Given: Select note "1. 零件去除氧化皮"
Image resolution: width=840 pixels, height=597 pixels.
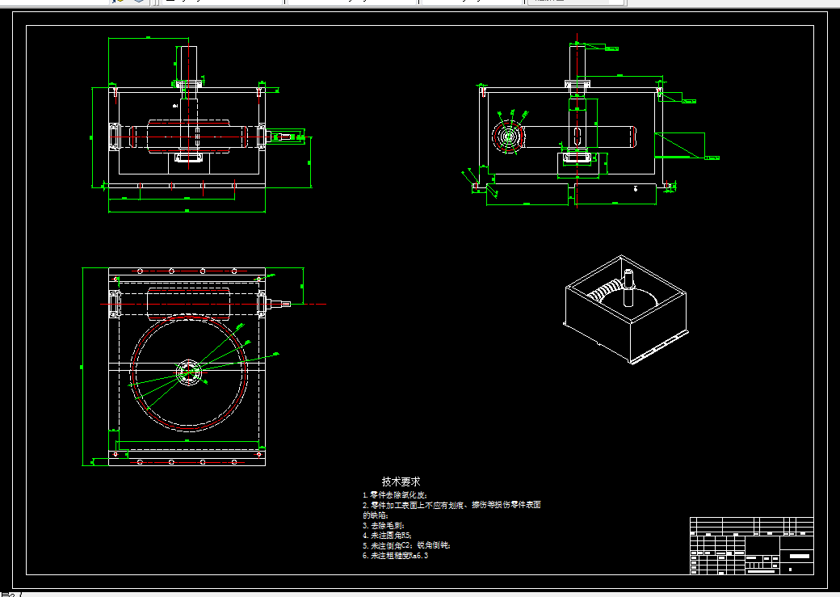Looking at the screenshot, I should tap(395, 495).
